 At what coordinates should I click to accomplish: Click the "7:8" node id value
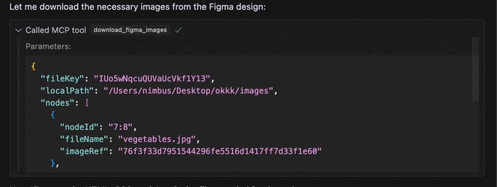(120, 127)
